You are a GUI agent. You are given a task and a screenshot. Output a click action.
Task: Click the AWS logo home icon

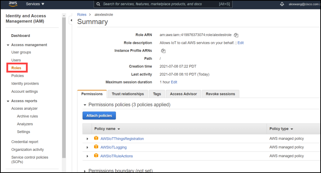(13, 4)
